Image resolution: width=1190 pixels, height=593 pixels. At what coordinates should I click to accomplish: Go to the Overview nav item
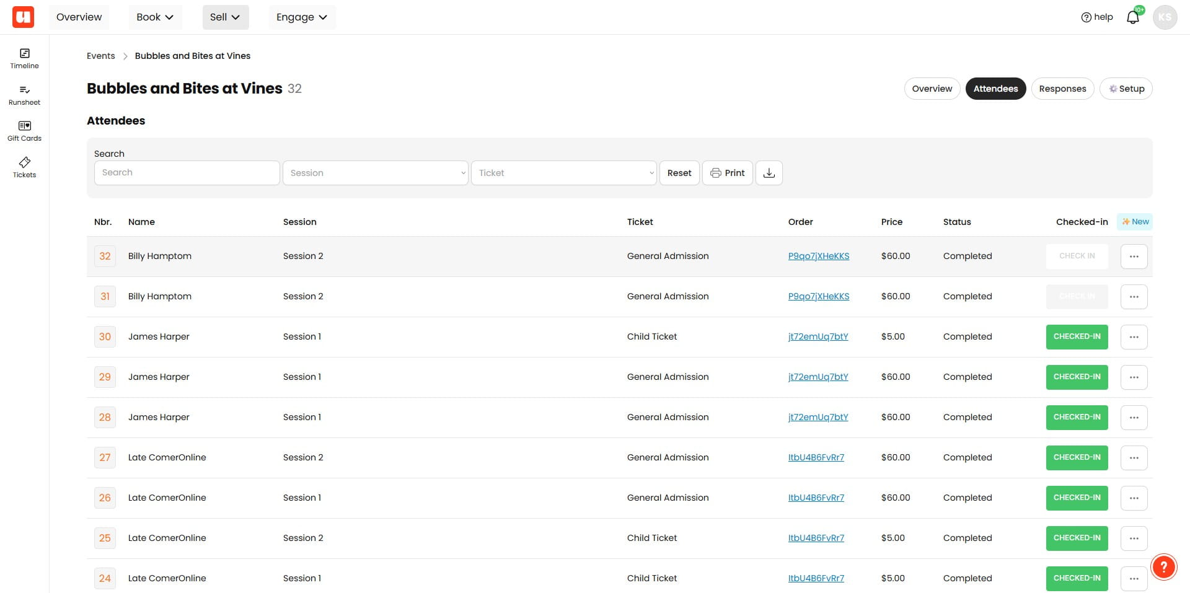coord(79,17)
